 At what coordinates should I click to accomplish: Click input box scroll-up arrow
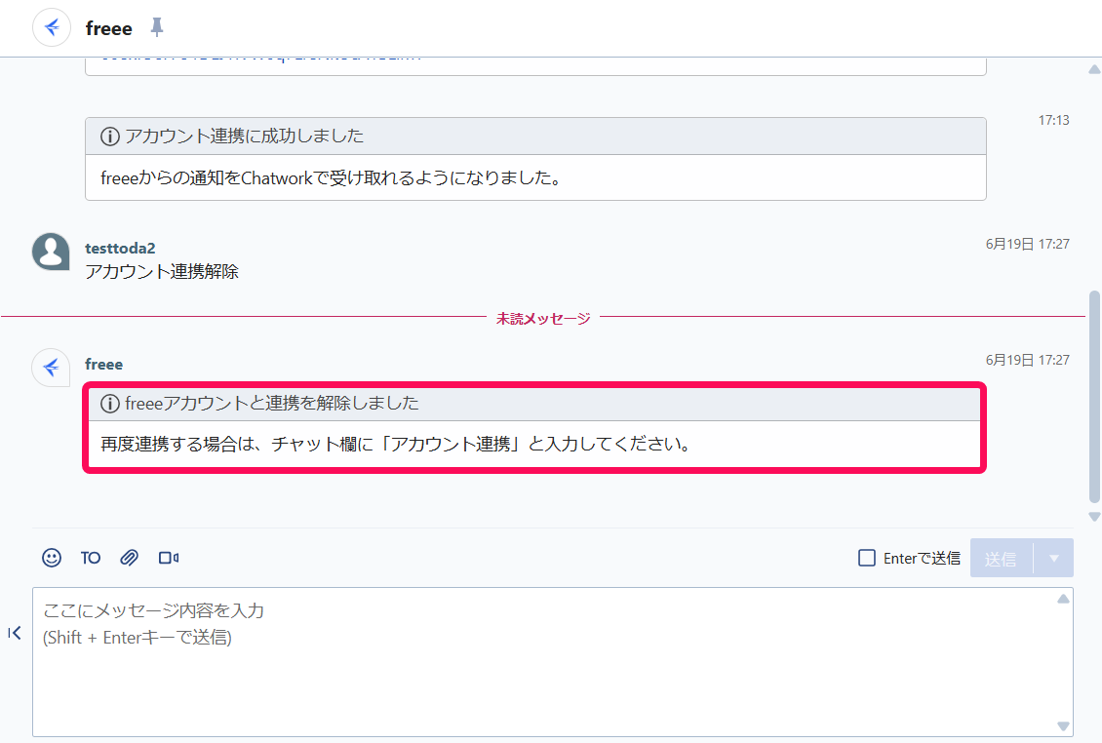(1063, 599)
